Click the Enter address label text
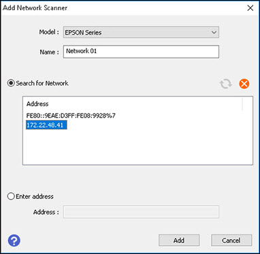 35,196
